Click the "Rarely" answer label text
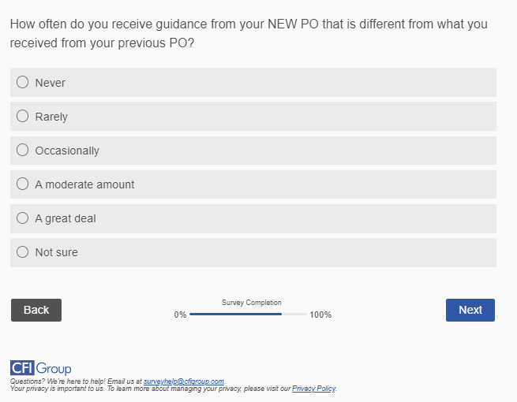 [51, 117]
